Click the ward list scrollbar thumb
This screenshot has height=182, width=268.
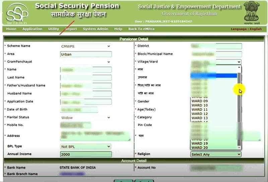pos(239,109)
